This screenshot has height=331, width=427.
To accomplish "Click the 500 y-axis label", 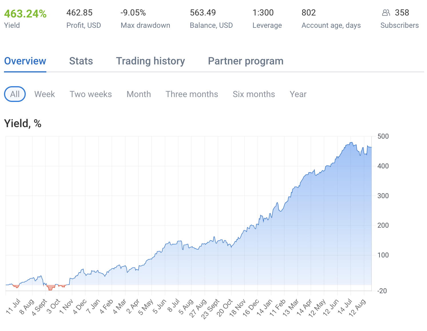I will pyautogui.click(x=383, y=136).
